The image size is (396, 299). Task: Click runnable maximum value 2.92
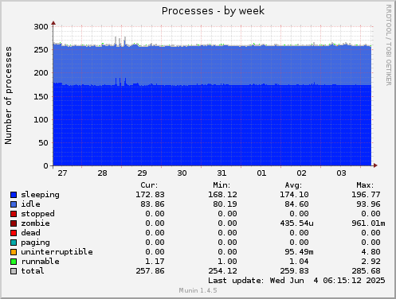pyautogui.click(x=371, y=262)
